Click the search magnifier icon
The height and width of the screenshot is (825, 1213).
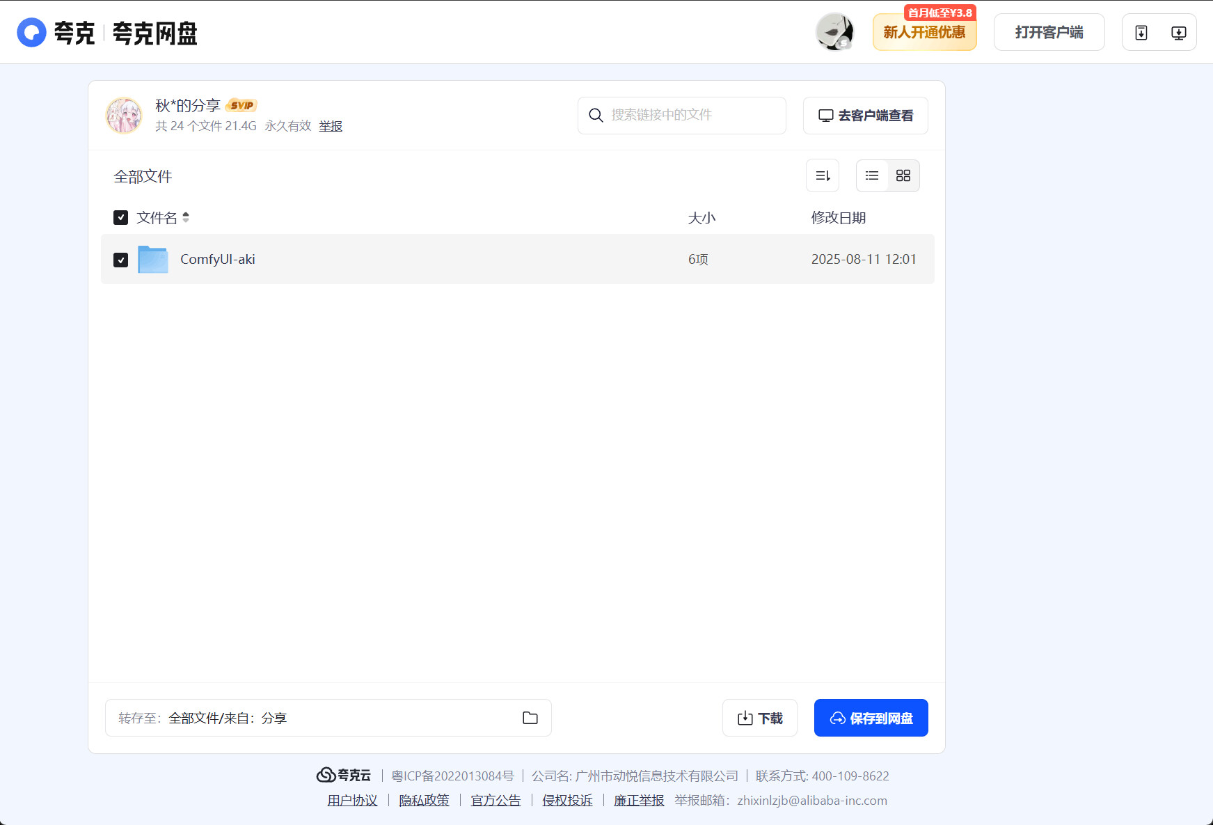pyautogui.click(x=596, y=115)
